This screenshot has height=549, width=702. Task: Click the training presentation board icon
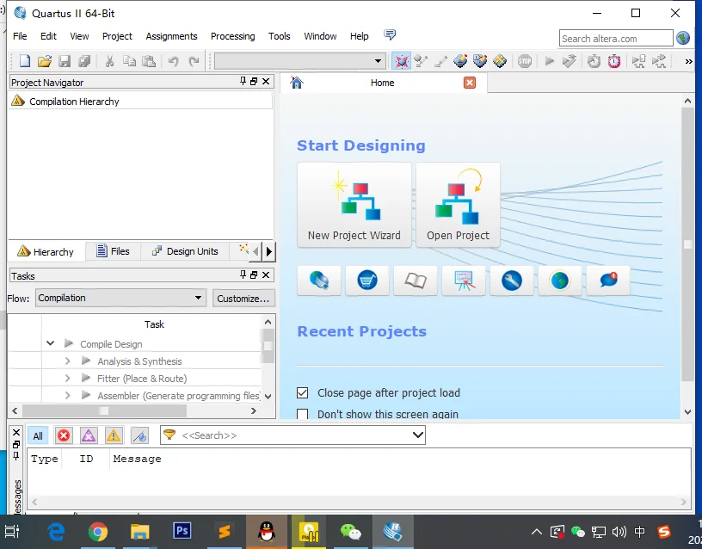click(x=464, y=281)
